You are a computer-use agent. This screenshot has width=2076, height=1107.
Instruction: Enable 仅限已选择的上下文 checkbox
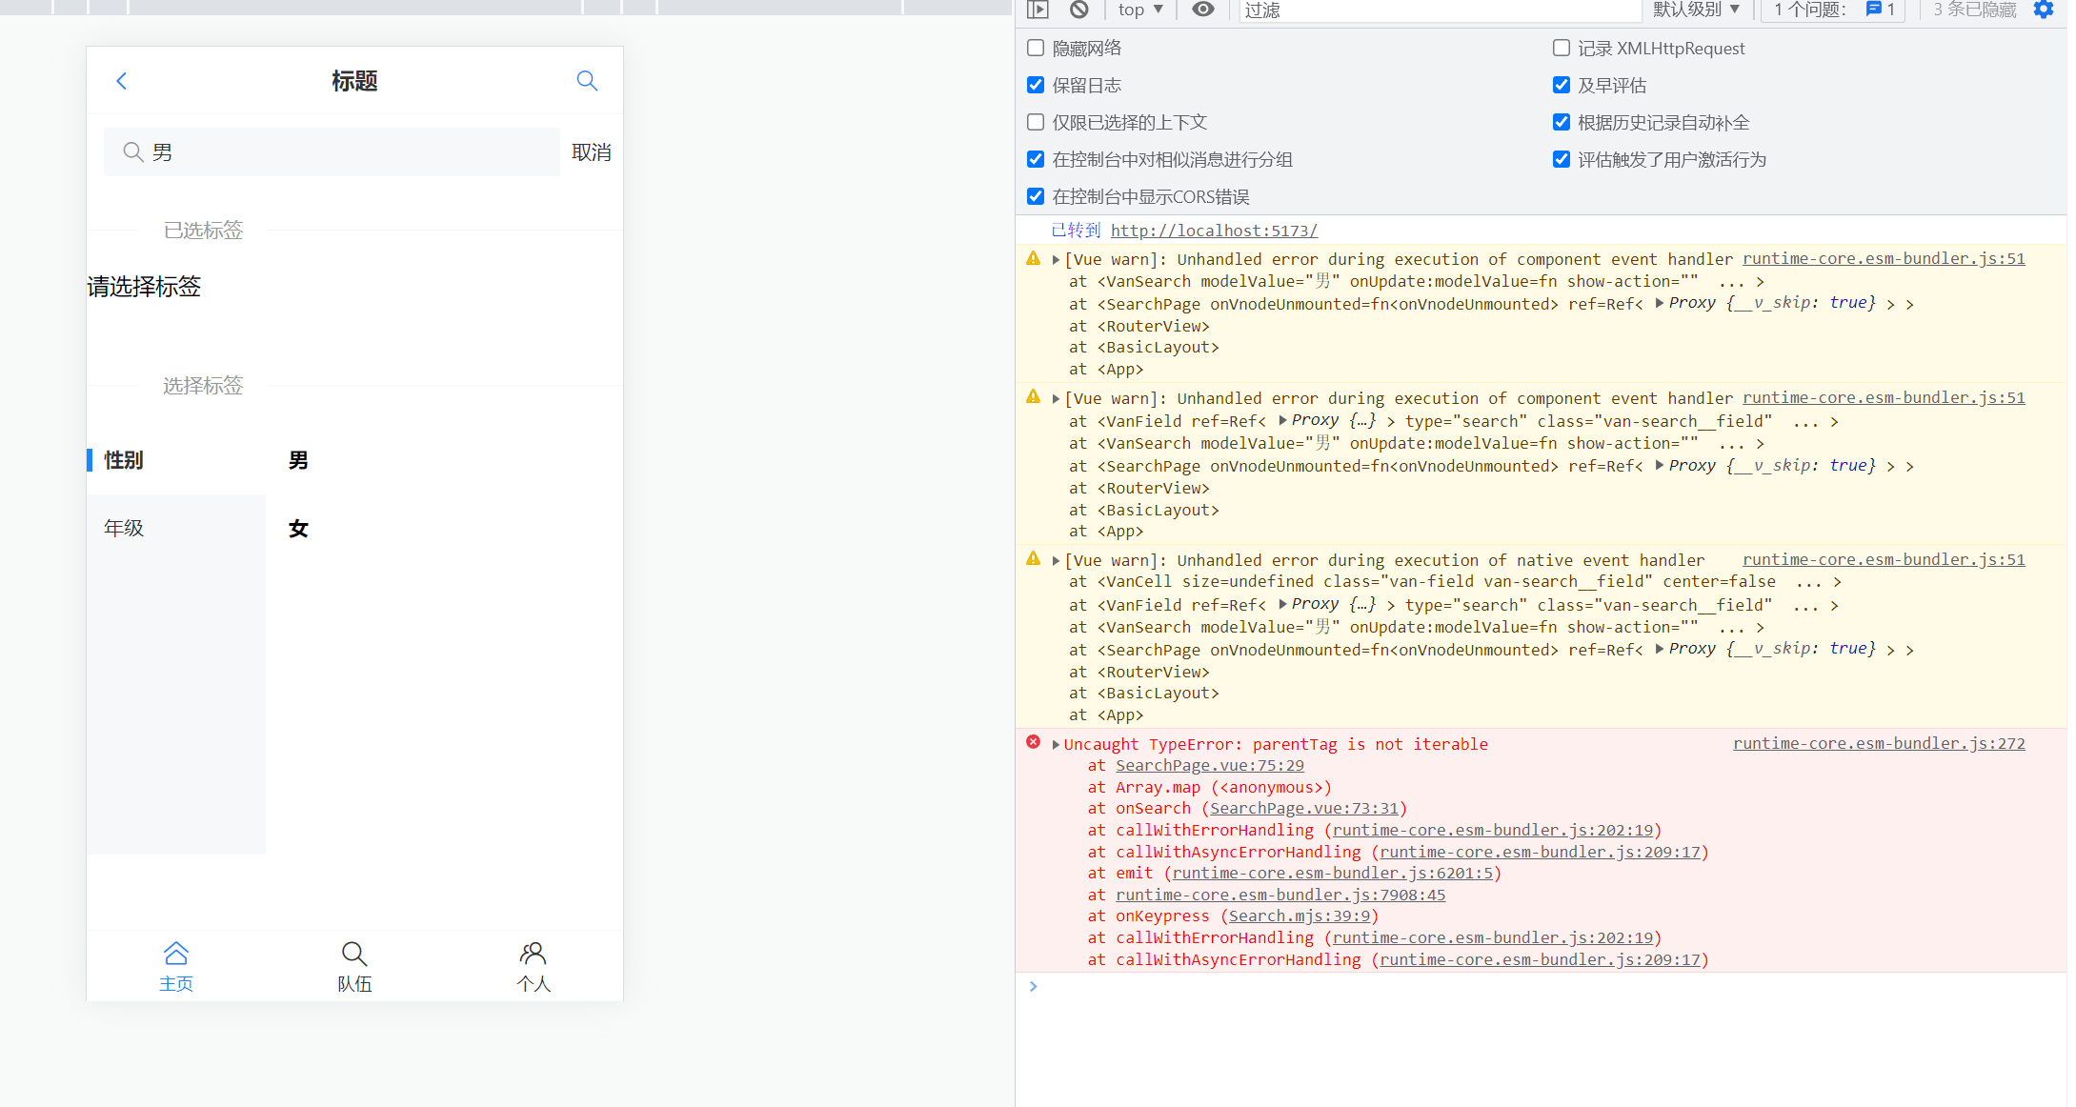coord(1036,122)
